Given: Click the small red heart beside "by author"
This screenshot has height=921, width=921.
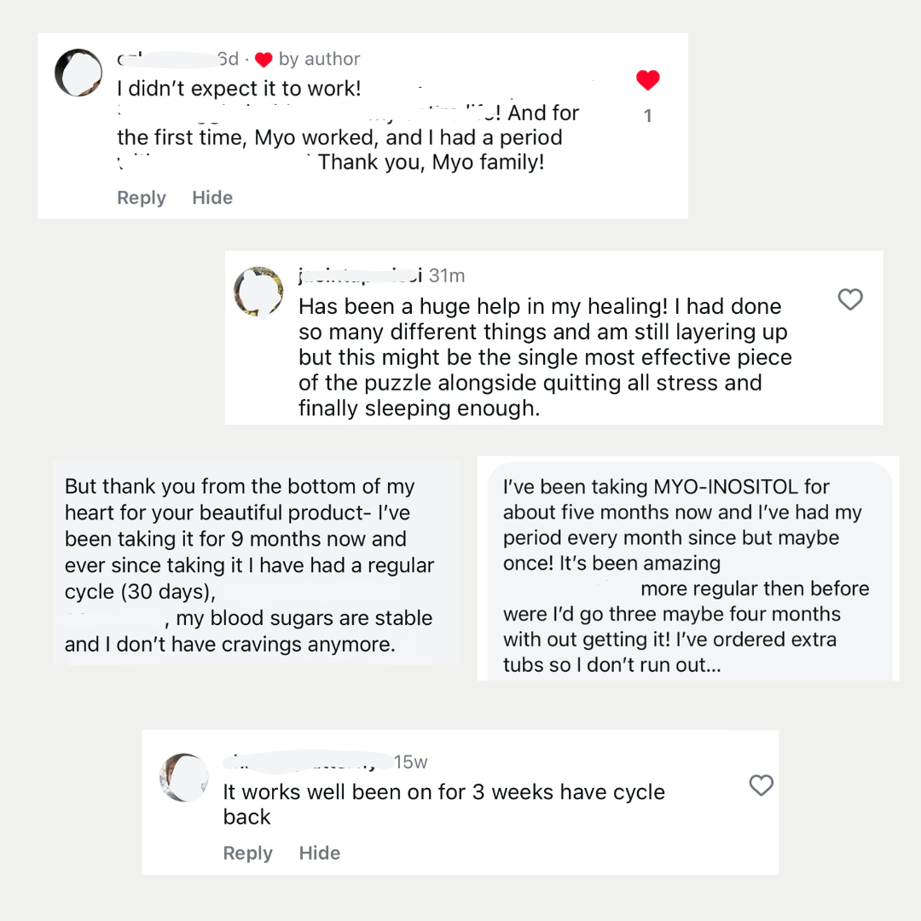Looking at the screenshot, I should (x=264, y=60).
